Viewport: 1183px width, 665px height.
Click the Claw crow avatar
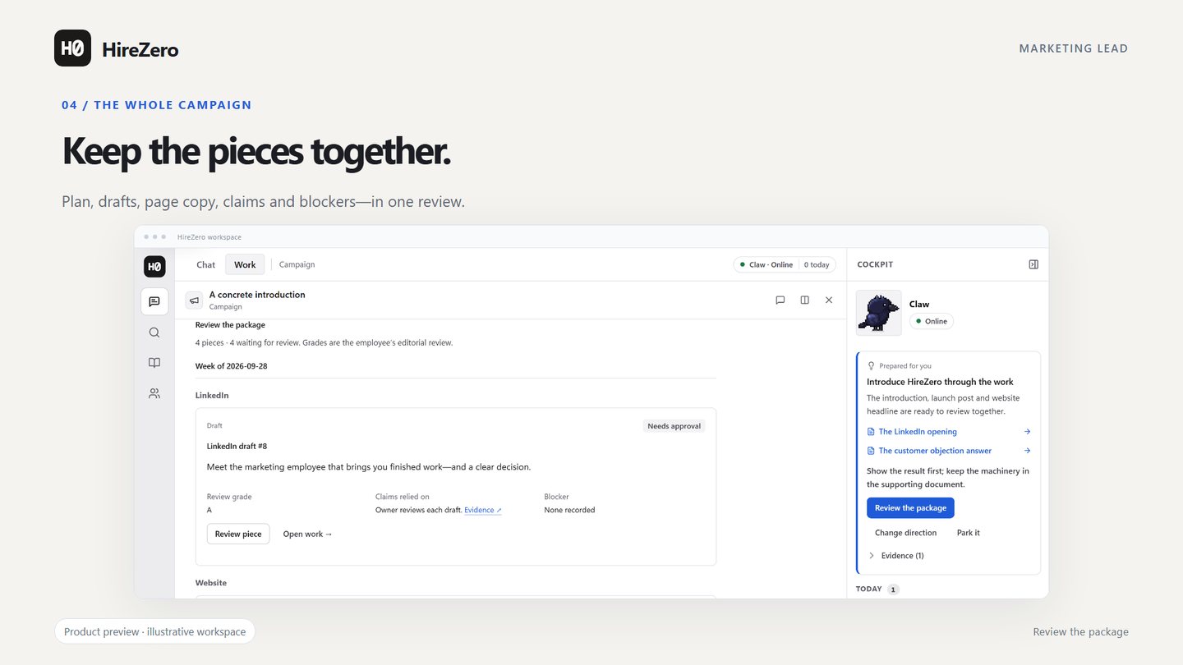coord(879,313)
